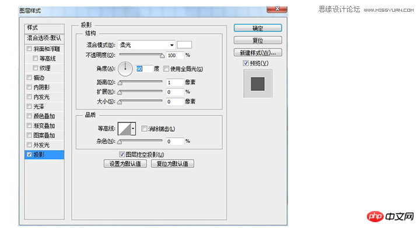Click the 距离 distance slider handle
The height and width of the screenshot is (228, 420).
pyautogui.click(x=120, y=83)
